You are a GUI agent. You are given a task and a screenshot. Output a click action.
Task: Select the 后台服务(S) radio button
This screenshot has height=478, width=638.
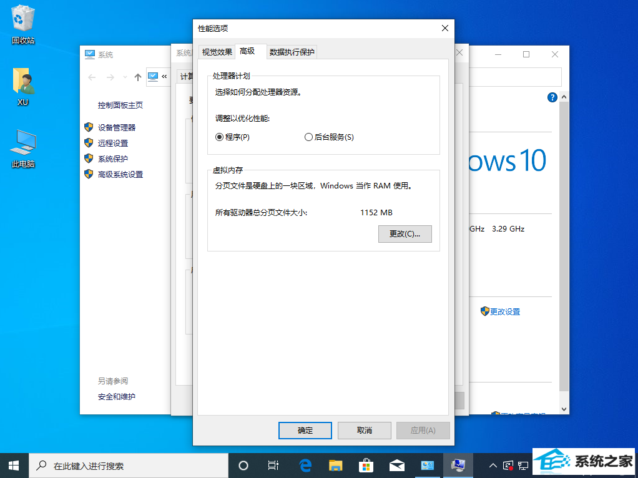click(x=329, y=137)
